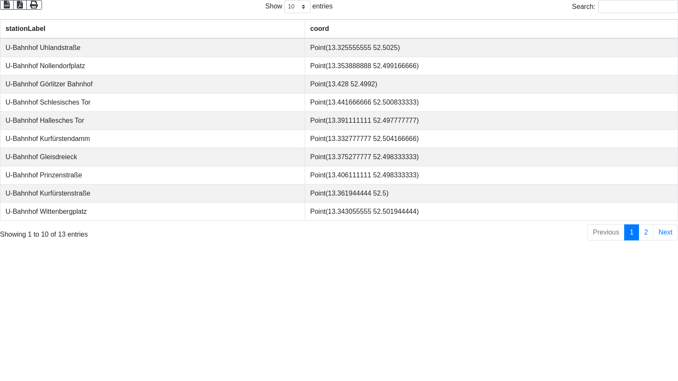
Task: Select the U-Bahnhof Schlesisches Tor entry
Action: click(48, 102)
